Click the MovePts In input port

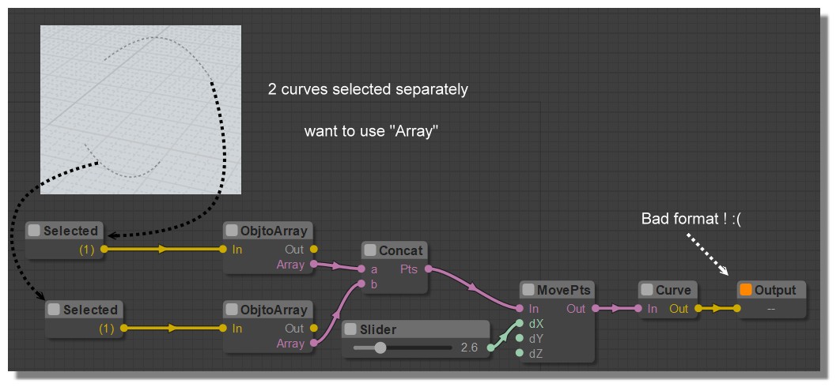pos(520,309)
